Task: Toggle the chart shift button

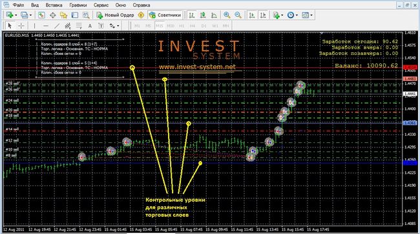Action: (263, 16)
